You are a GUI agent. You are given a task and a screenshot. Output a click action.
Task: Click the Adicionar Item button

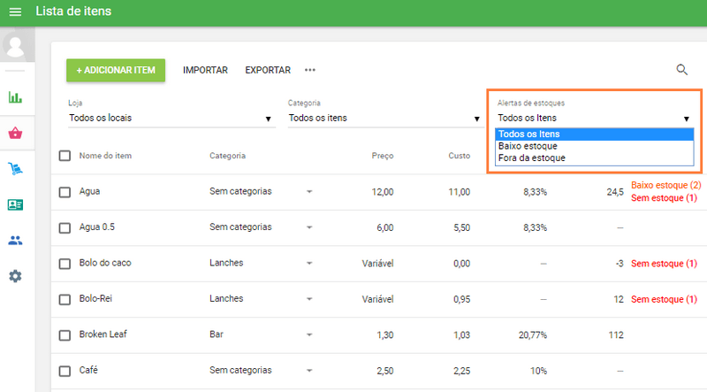116,70
